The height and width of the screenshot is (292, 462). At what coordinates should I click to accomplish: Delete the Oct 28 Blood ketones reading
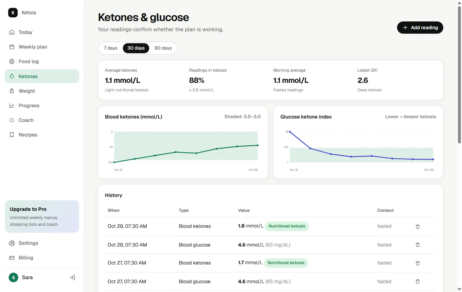click(418, 226)
